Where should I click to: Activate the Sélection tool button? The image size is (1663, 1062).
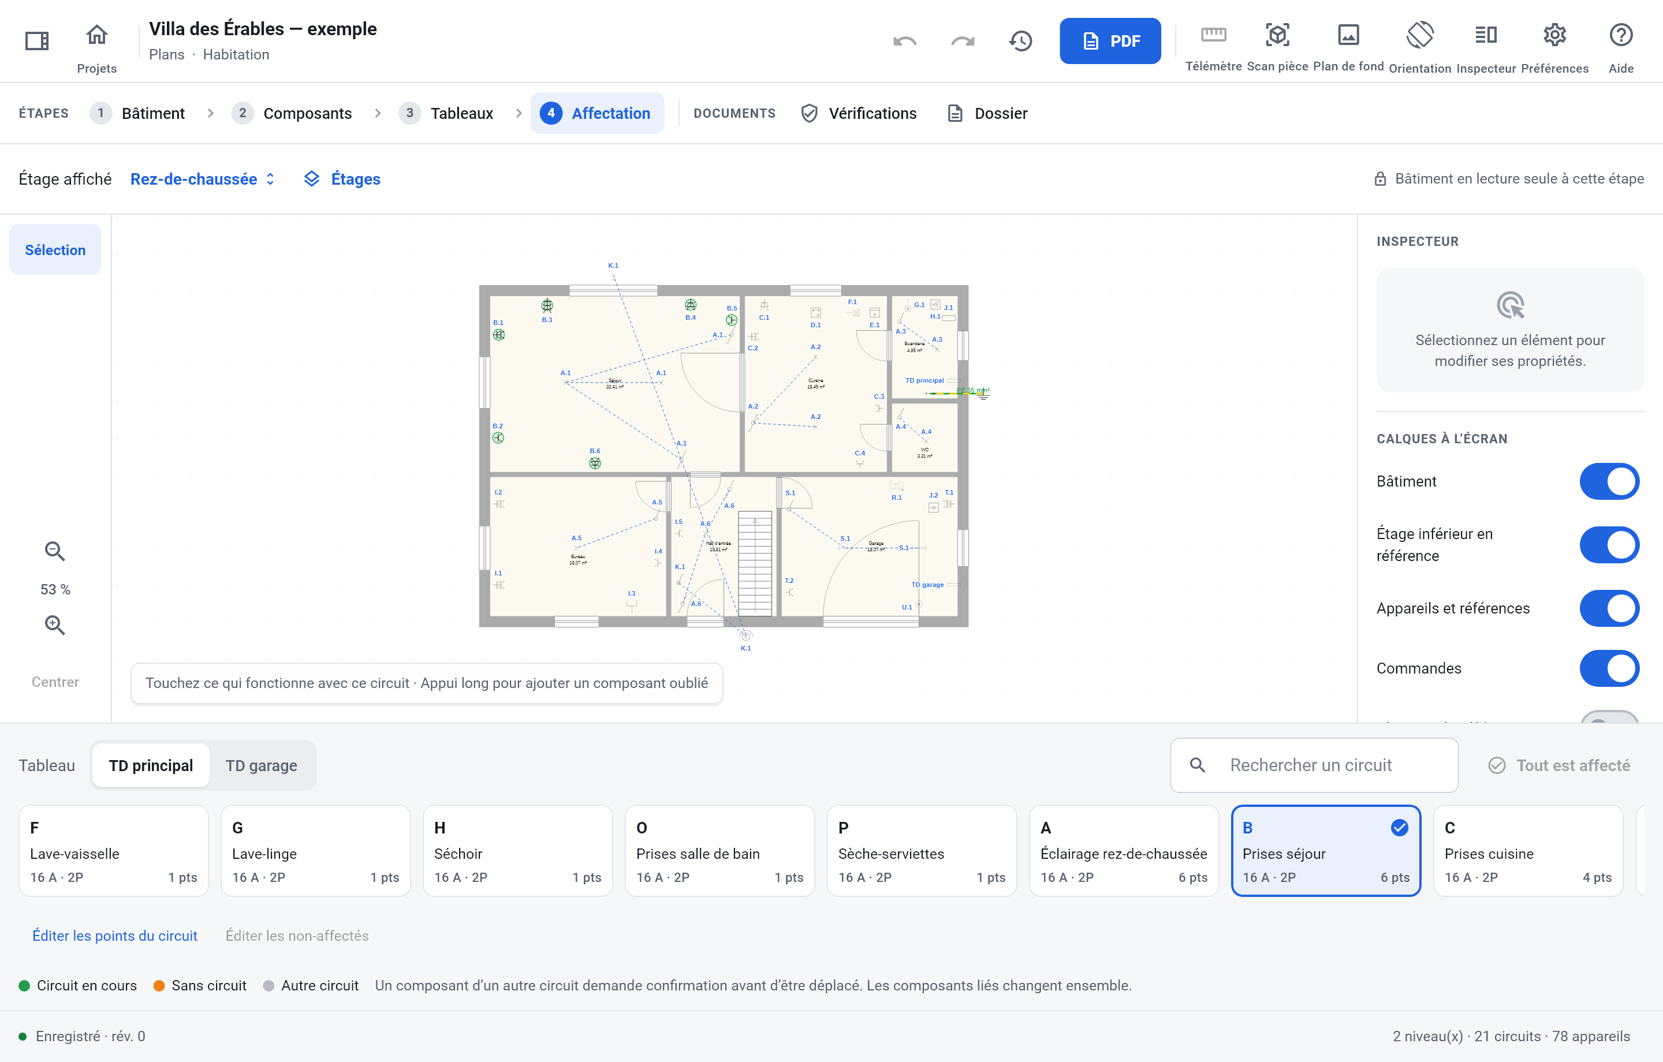(x=55, y=249)
